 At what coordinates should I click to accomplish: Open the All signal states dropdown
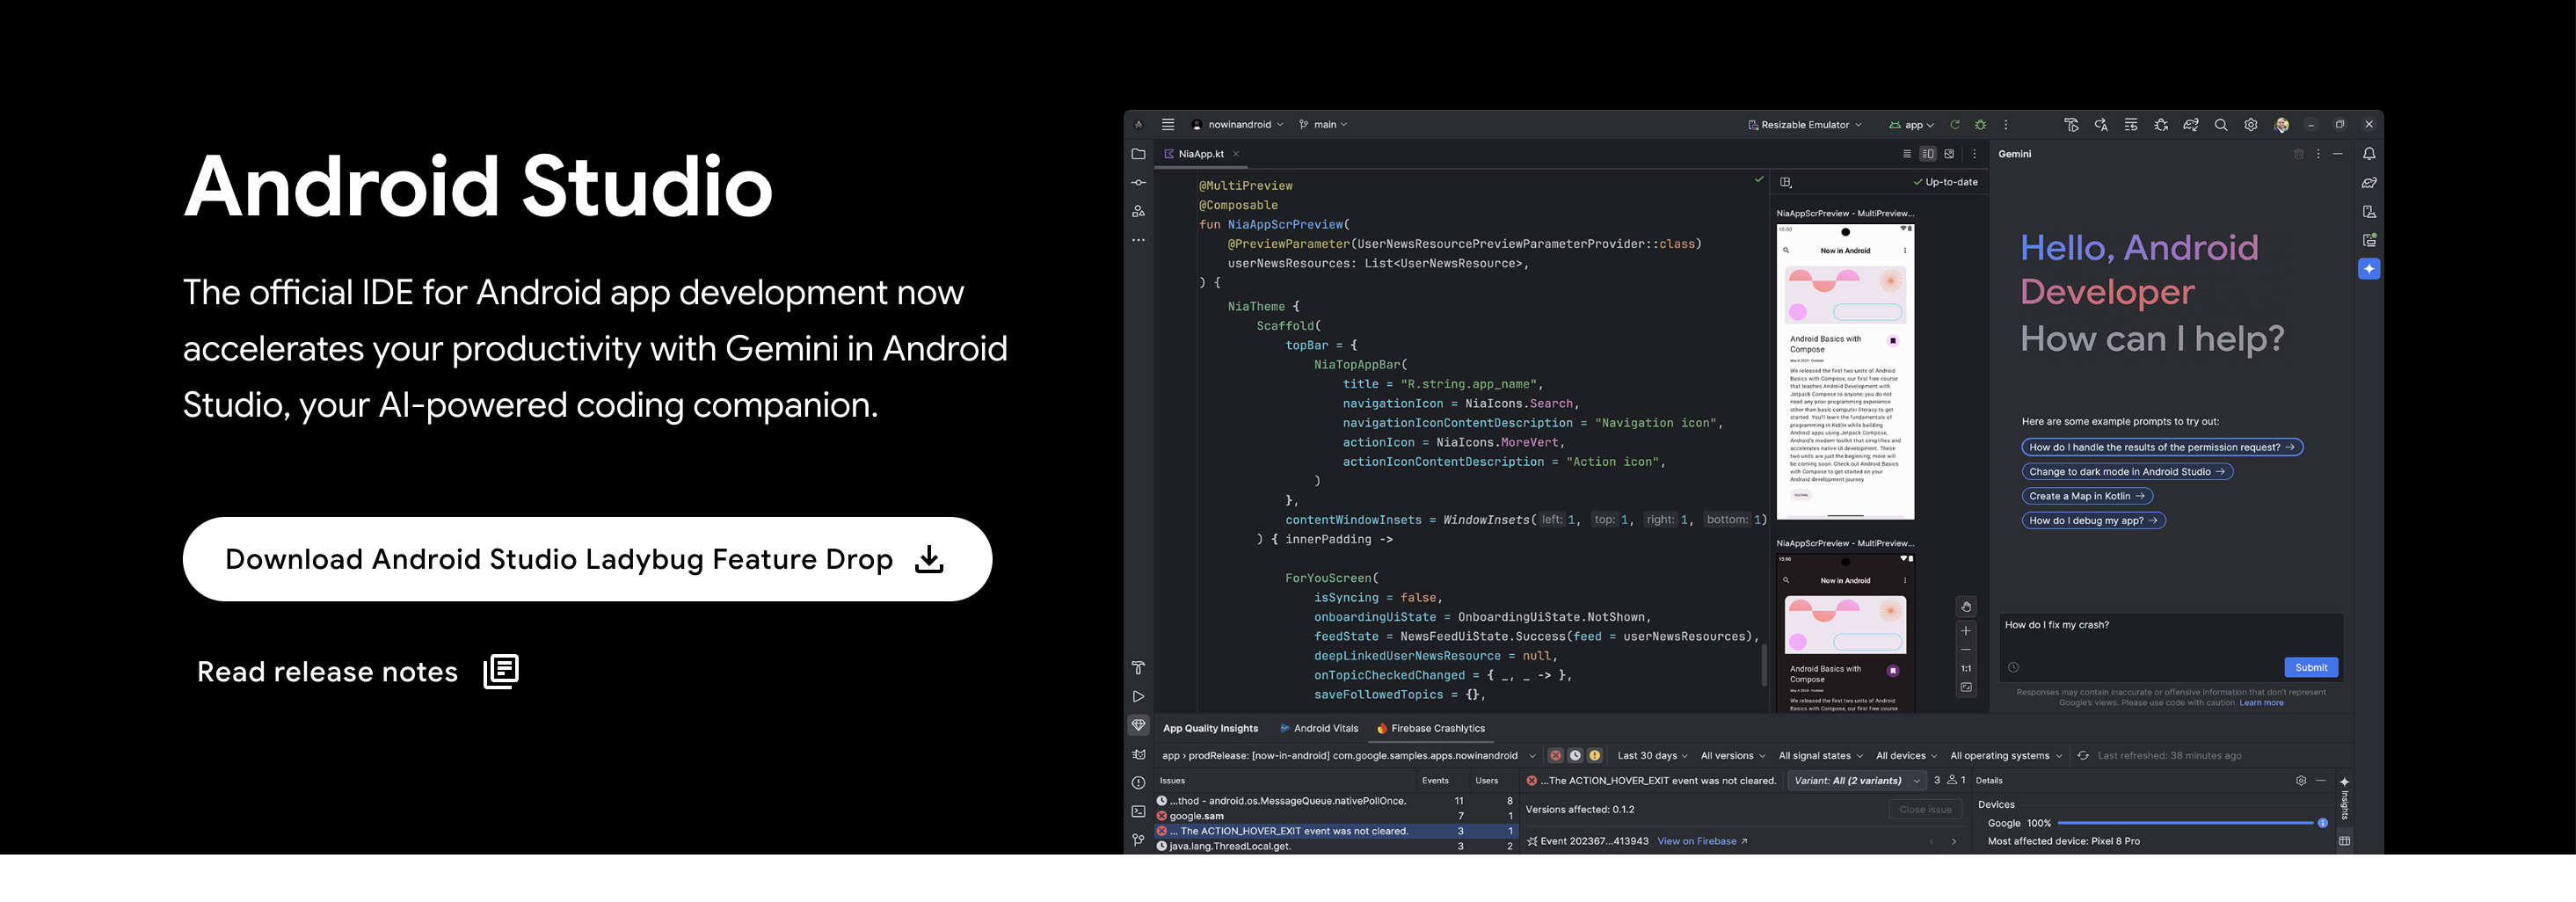pyautogui.click(x=1820, y=756)
